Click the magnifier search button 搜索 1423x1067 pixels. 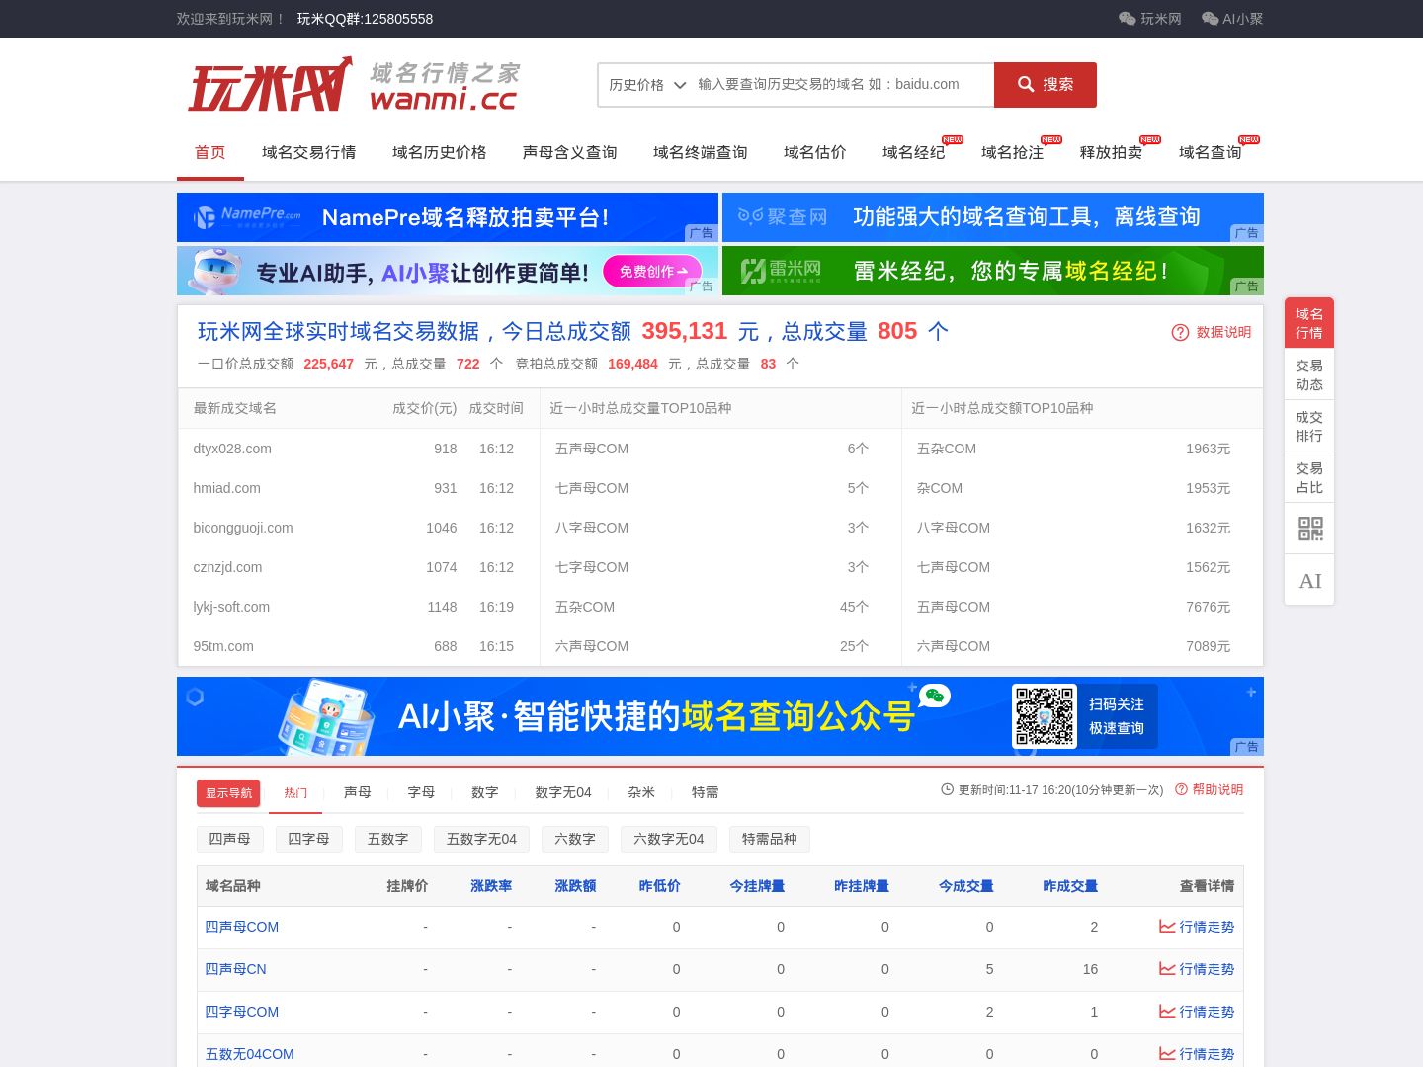pyautogui.click(x=1046, y=85)
